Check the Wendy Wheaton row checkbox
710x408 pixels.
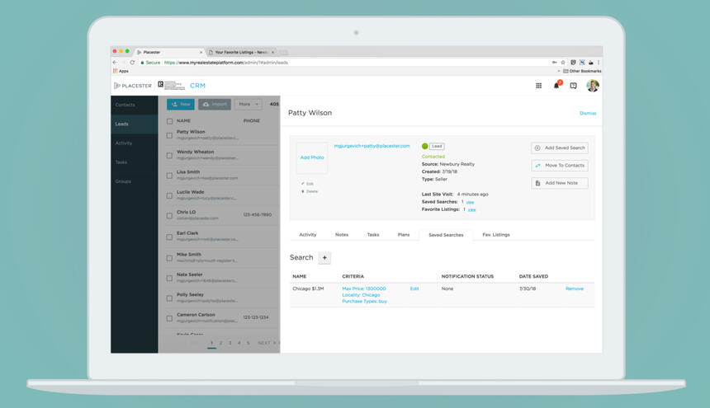pos(169,156)
